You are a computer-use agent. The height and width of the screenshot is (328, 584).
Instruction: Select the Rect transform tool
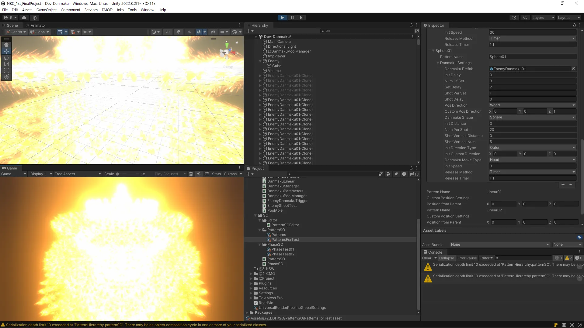6,70
